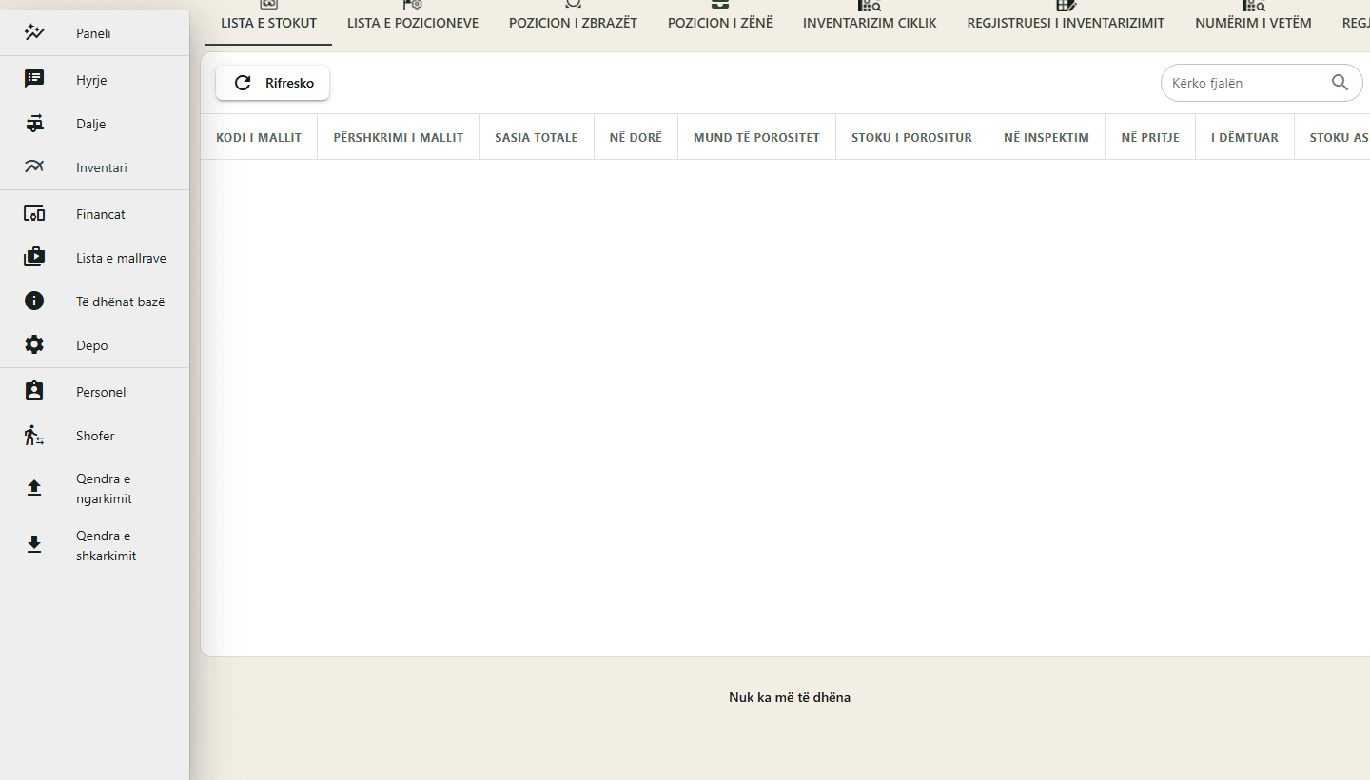Click the Përshkrimi i Mallit column header
Image resolution: width=1370 pixels, height=780 pixels.
(x=399, y=137)
